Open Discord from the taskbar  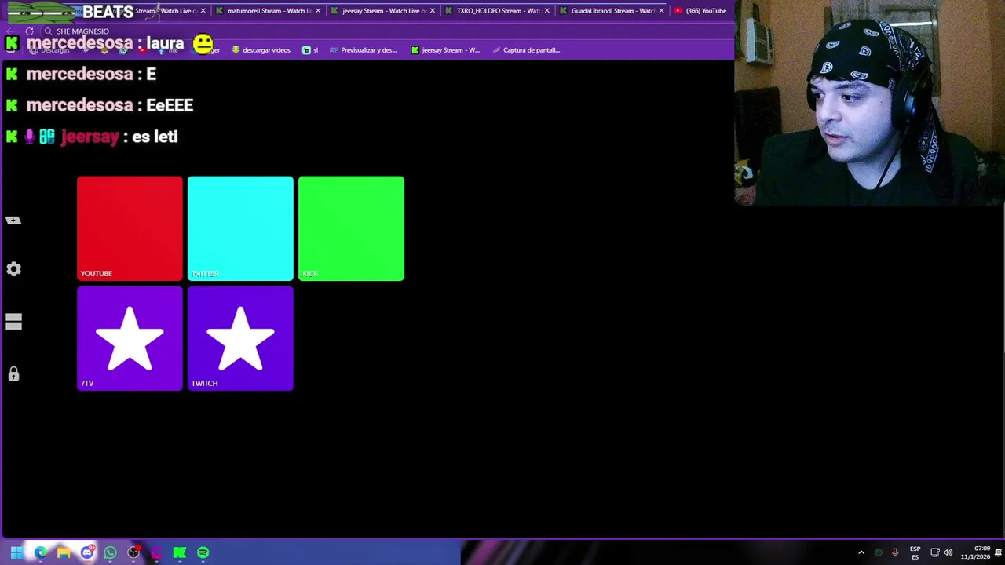[87, 552]
